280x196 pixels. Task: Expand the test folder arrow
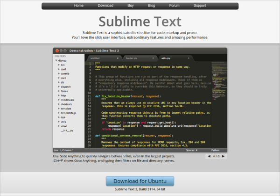(59, 117)
